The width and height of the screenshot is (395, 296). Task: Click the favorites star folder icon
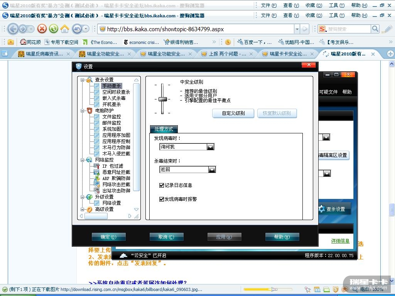pyautogui.click(x=11, y=42)
